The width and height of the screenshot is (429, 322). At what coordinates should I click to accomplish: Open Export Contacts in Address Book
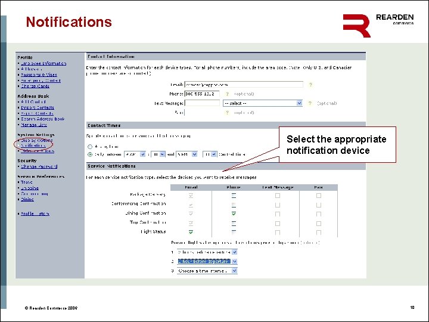coord(37,113)
